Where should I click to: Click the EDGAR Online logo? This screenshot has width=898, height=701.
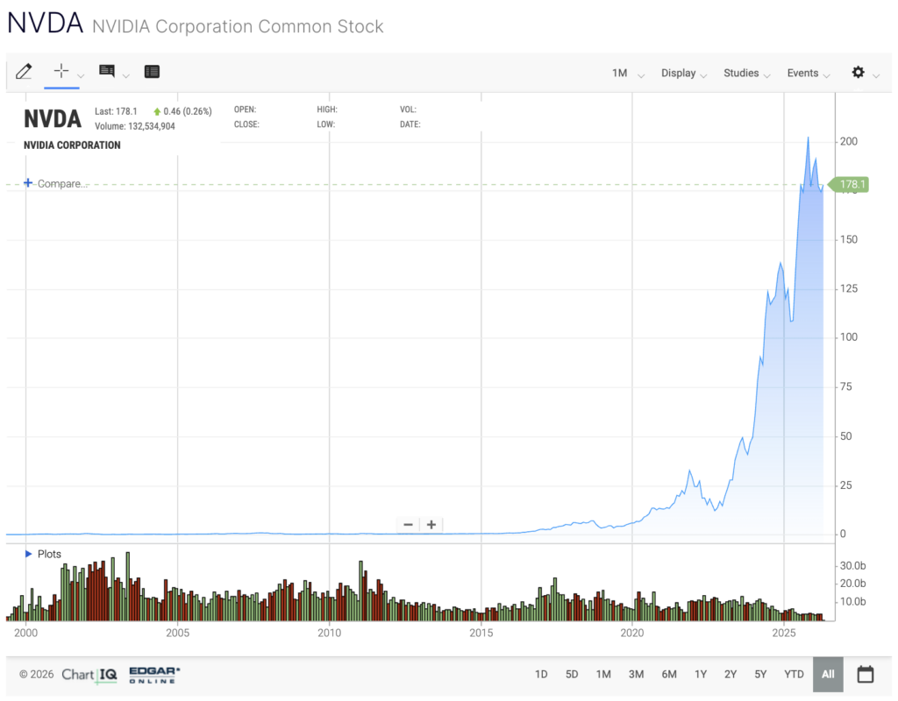[154, 675]
